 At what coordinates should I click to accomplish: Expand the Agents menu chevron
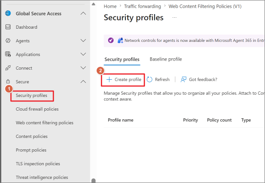pos(83,41)
